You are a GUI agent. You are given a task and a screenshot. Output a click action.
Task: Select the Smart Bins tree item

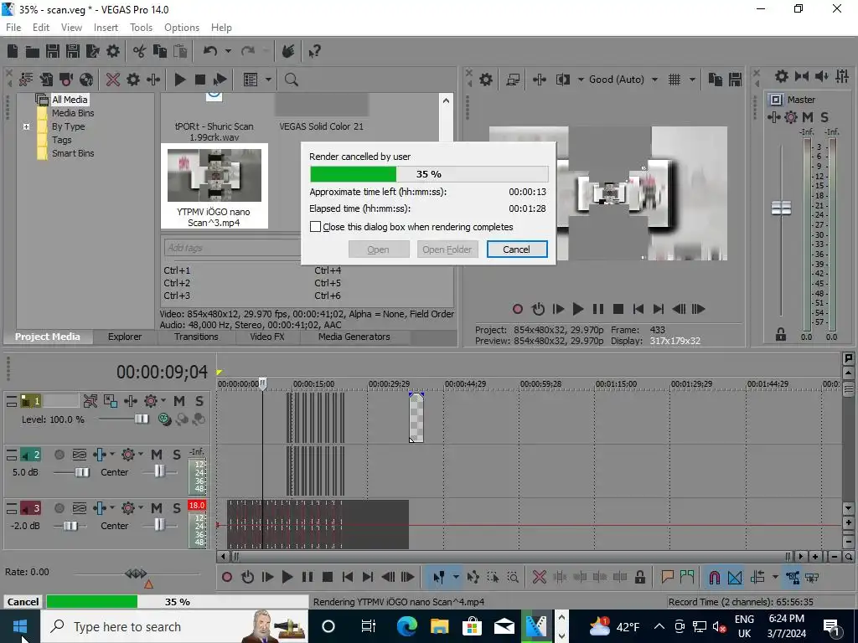coord(73,154)
